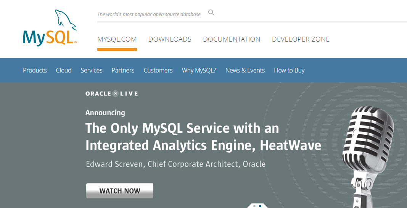Click the MySQL dolphin logo

pyautogui.click(x=50, y=28)
